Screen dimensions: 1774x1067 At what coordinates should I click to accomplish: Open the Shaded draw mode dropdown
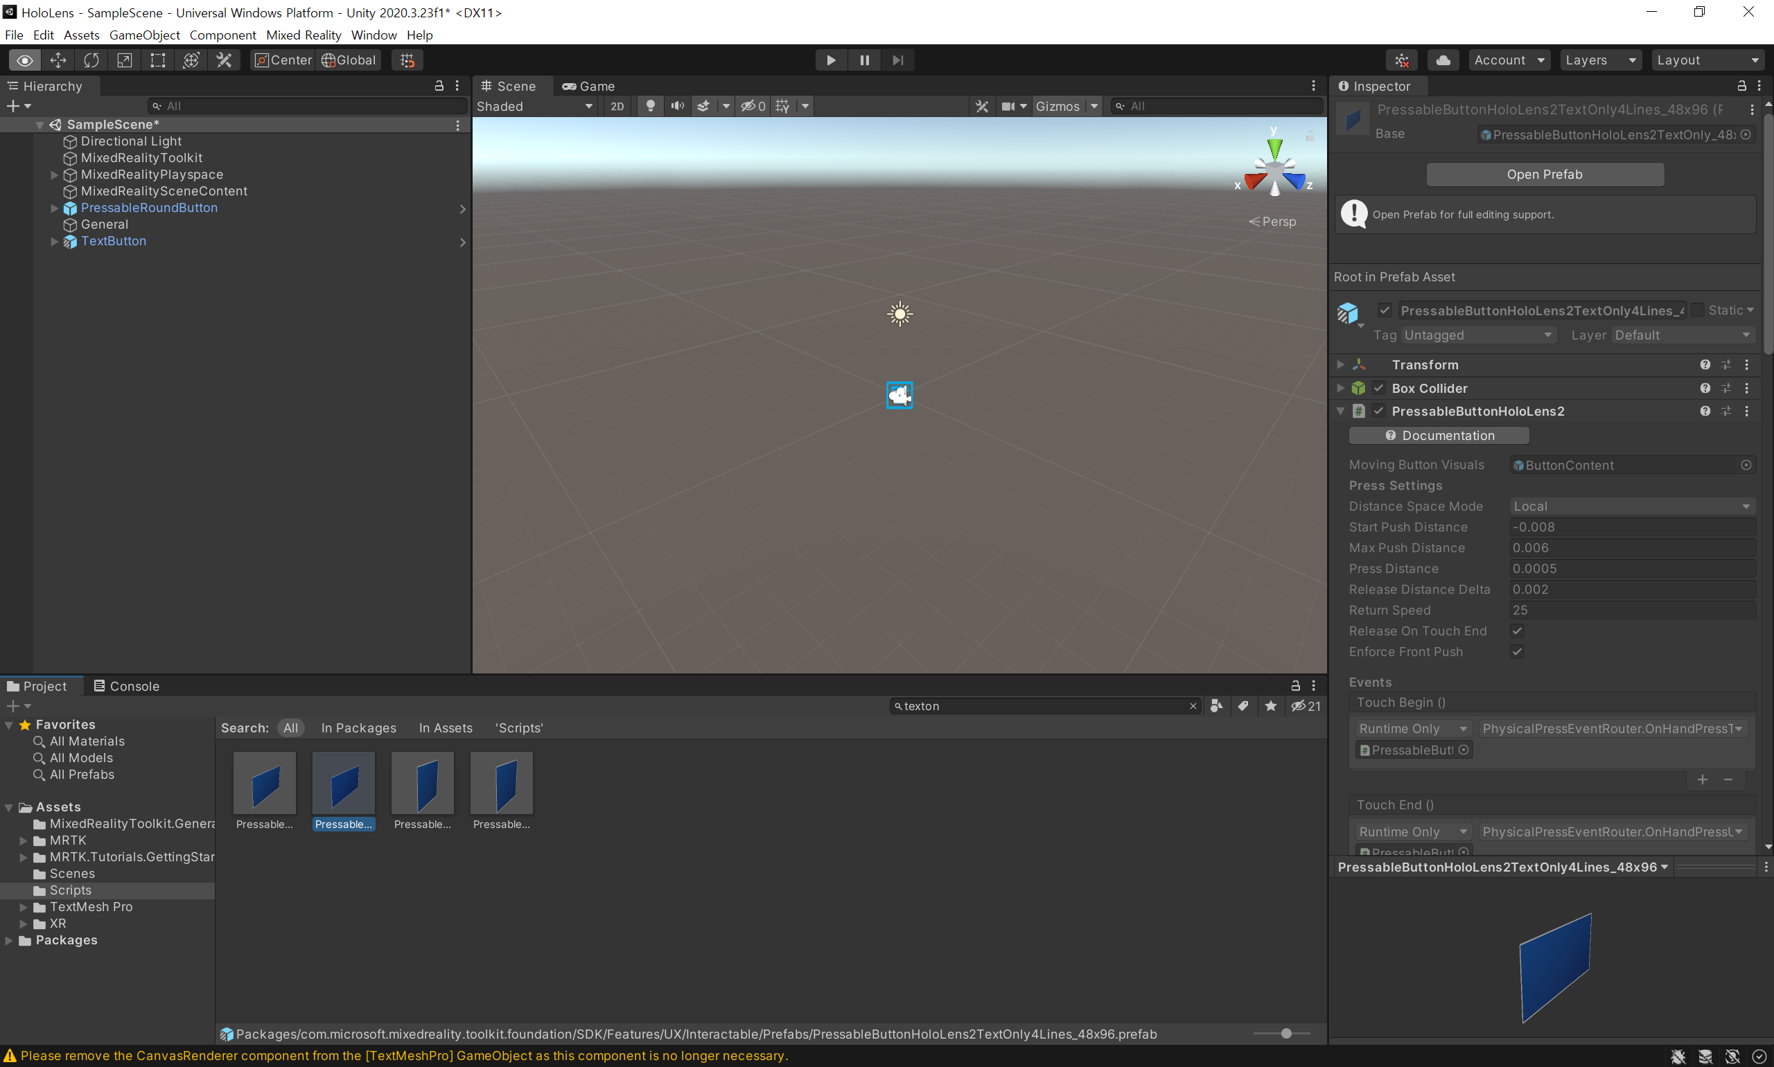tap(535, 106)
